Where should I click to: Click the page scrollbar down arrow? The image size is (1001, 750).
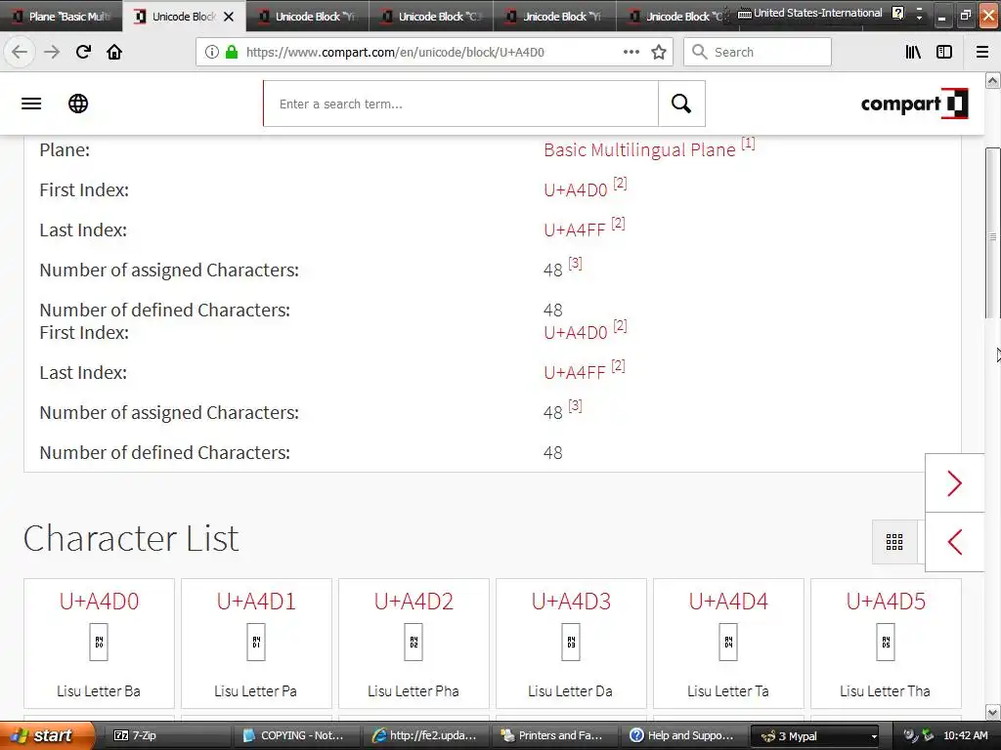point(993,712)
